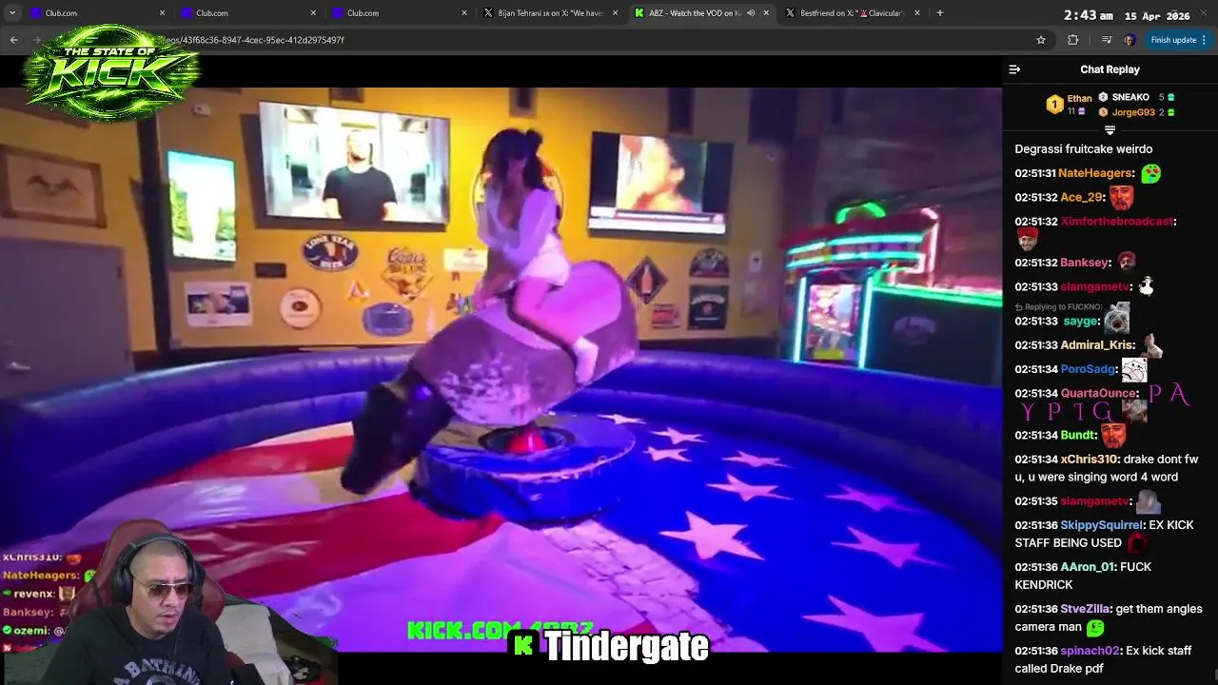Click the spinach02 username
Screen dimensions: 1218x685
pos(1090,651)
